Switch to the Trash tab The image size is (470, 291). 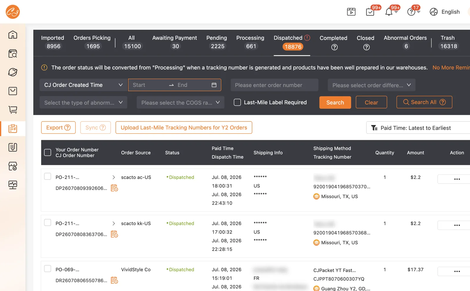[x=448, y=42]
